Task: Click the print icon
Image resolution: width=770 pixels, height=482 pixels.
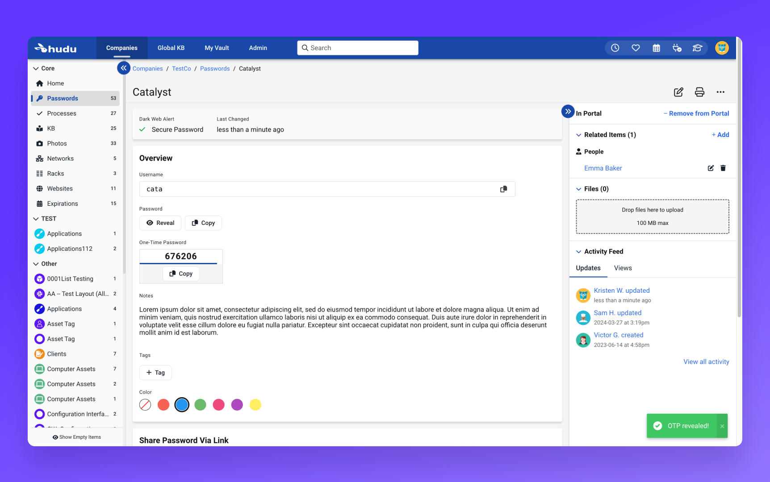Action: [x=699, y=92]
